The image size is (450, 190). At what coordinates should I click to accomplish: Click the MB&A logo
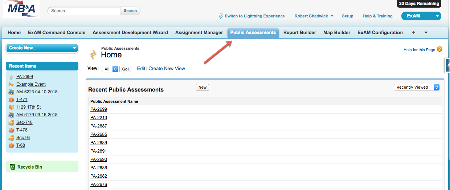point(21,9)
